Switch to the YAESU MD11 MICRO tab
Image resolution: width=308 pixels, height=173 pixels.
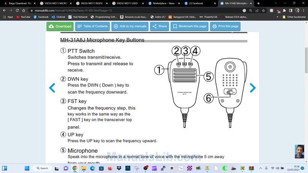pos(56,3)
